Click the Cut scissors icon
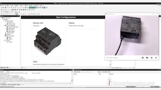The height and width of the screenshot is (90, 161). [x=11, y=7]
